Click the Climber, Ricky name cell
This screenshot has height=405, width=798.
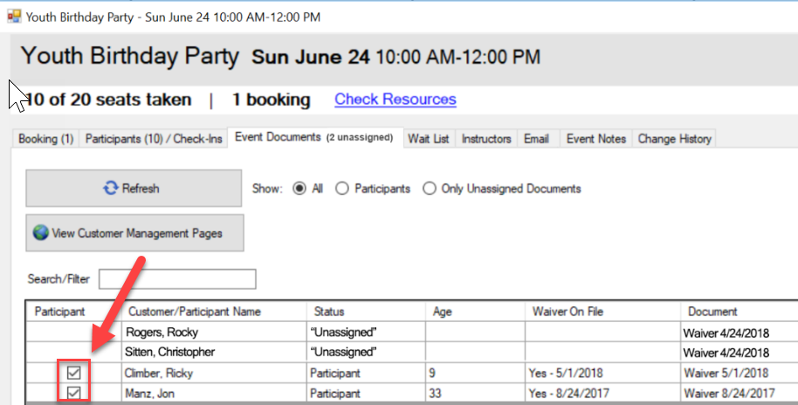(x=158, y=374)
